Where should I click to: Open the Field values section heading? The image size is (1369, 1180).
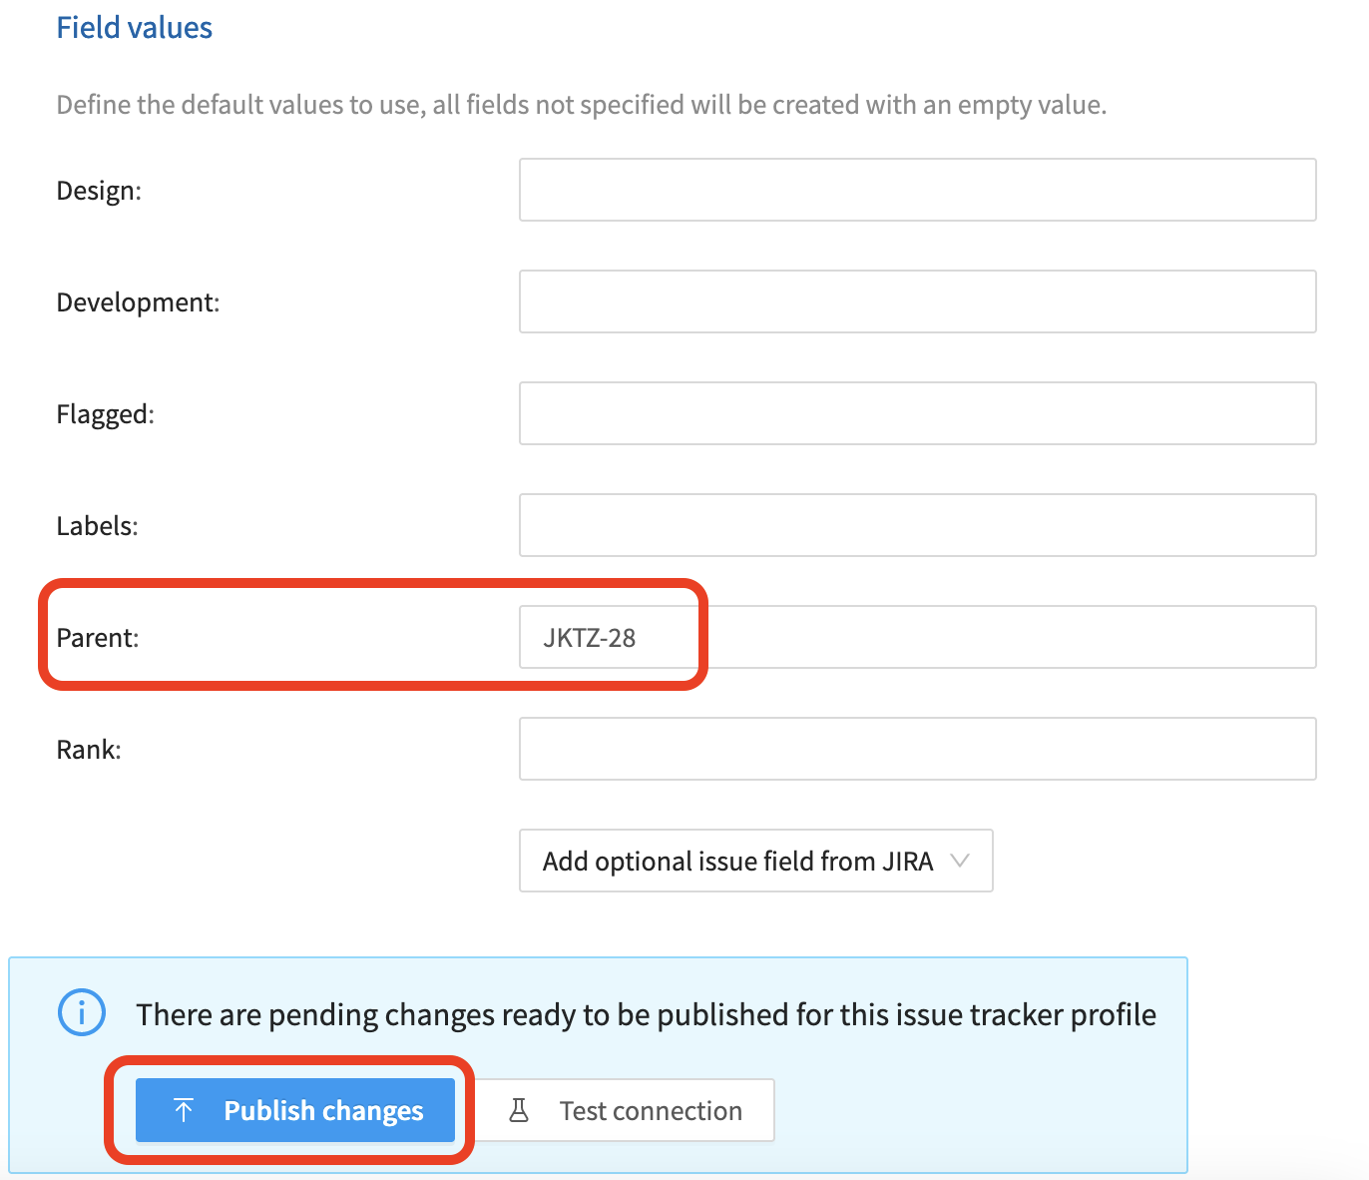[x=134, y=27]
